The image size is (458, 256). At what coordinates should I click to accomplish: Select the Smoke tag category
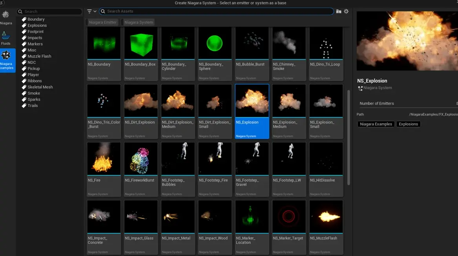(34, 93)
